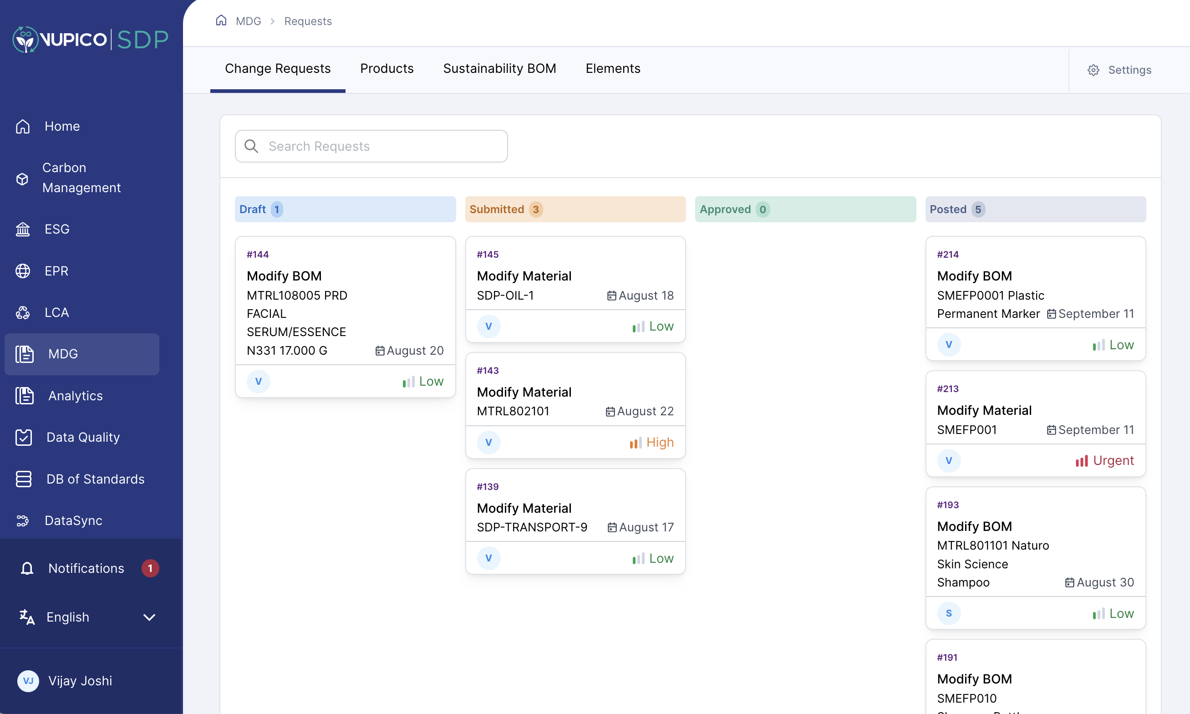
Task: Open DB of Standards in the sidebar
Action: tap(82, 479)
